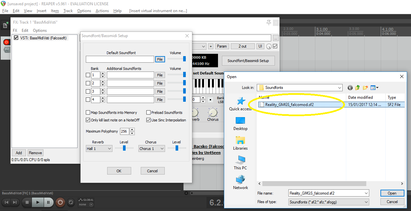Image resolution: width=411 pixels, height=211 pixels.
Task: Increase Bank 1 number spinner
Action: click(x=103, y=74)
